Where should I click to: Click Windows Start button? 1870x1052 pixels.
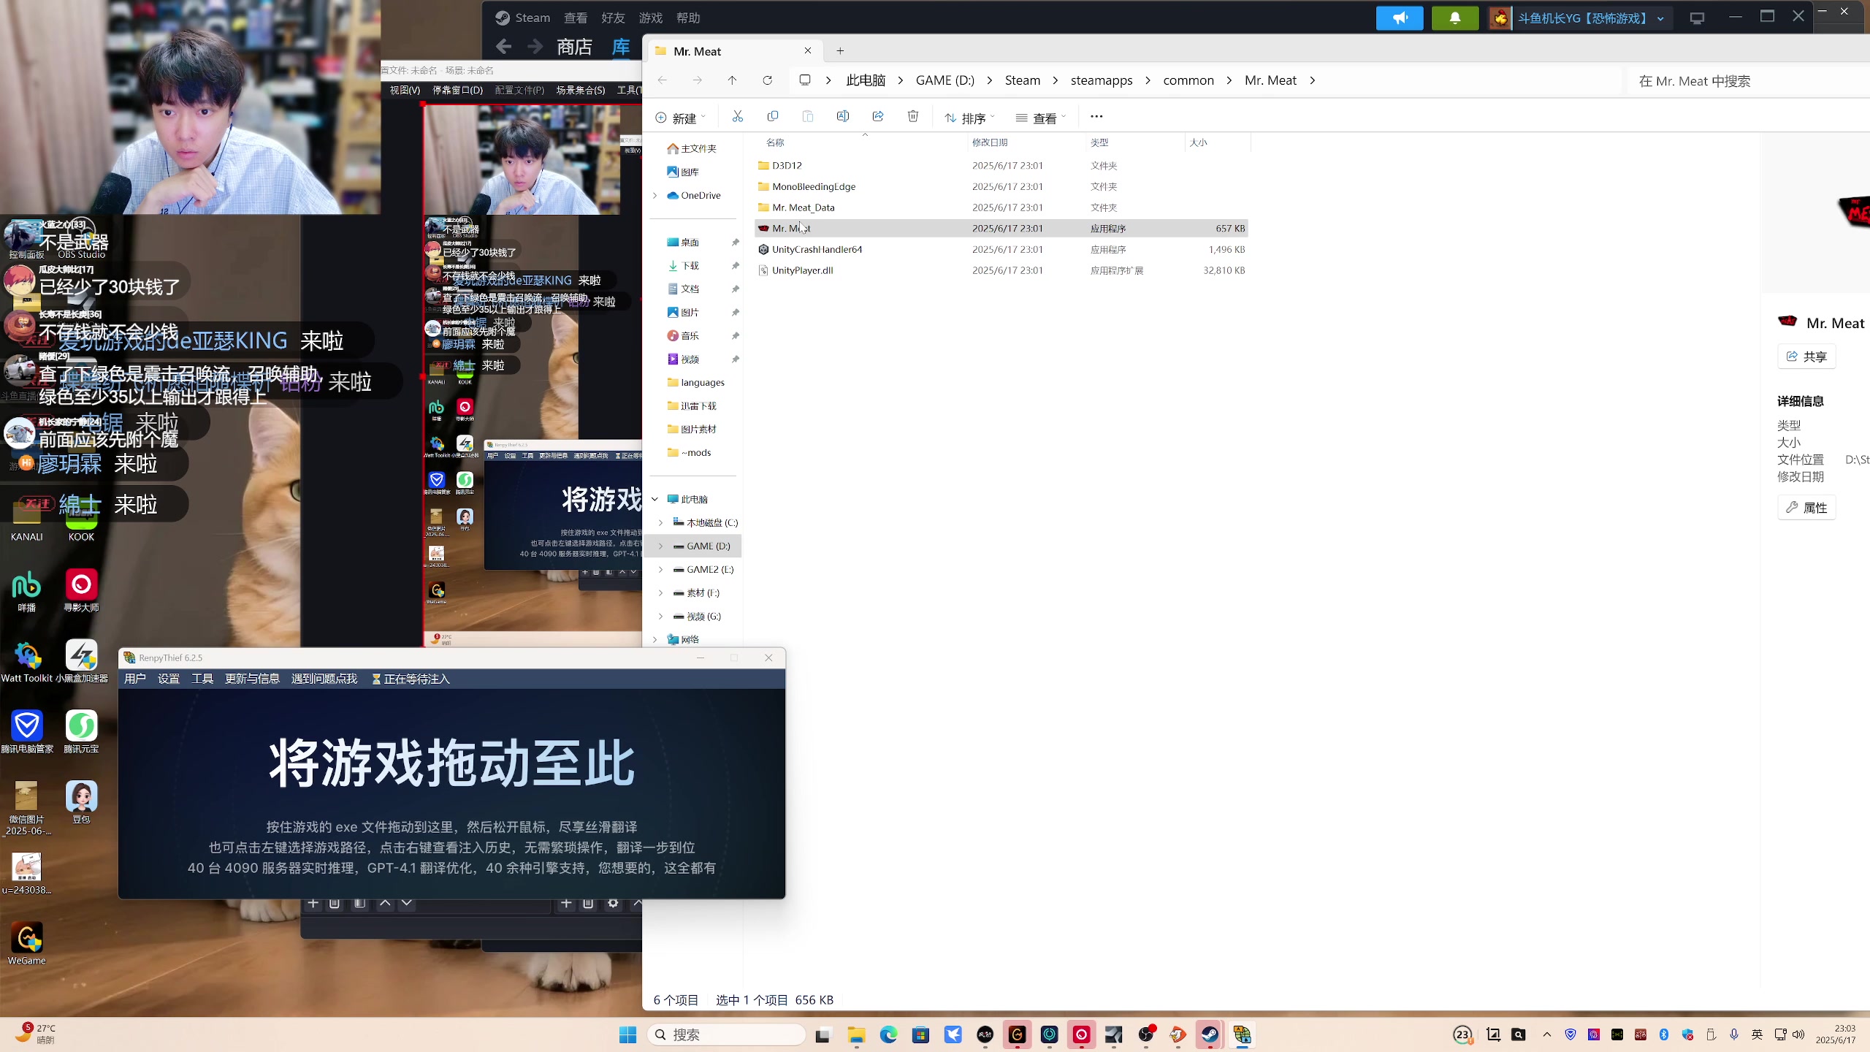click(627, 1034)
